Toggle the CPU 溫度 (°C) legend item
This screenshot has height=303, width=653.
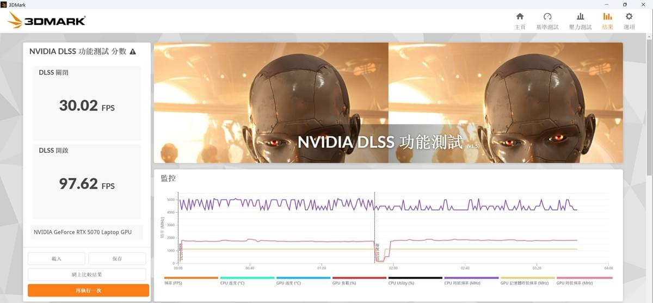[x=247, y=281]
